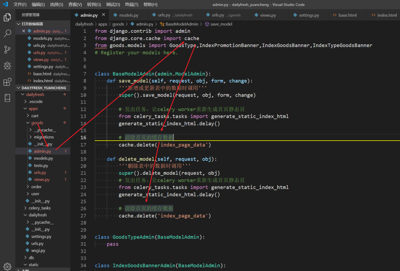This screenshot has height=271, width=400.
Task: Collapse the DAILYFRESH_YUANCHENG section
Action: coord(43,88)
